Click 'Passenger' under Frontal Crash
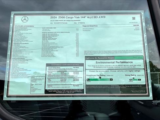 click(x=63, y=74)
